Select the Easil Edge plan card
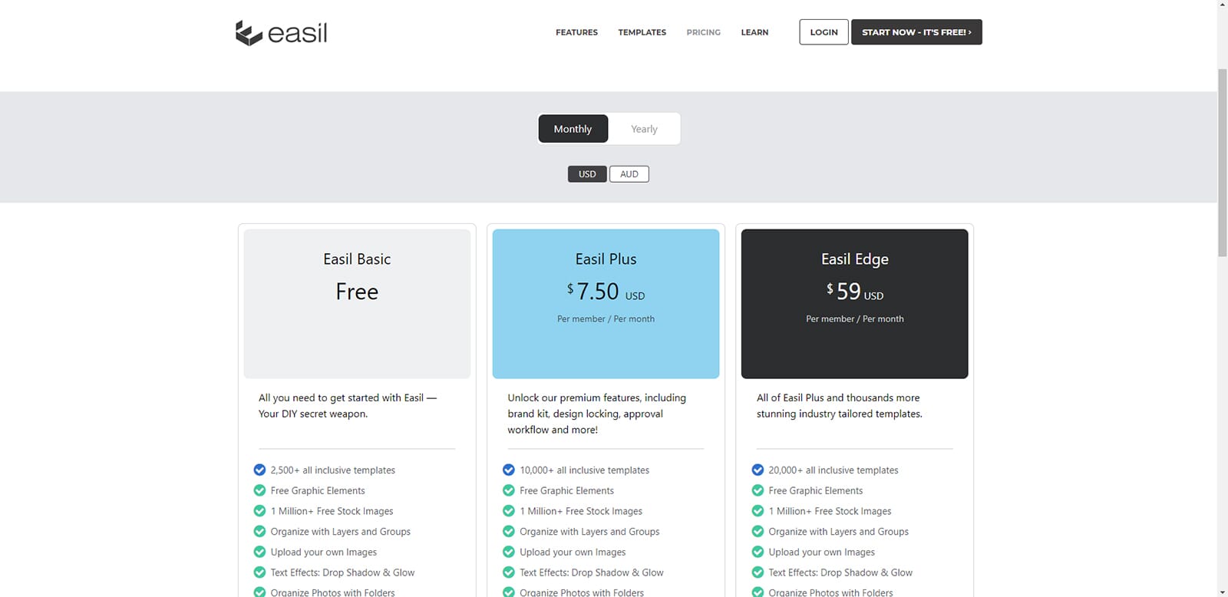 [x=854, y=303]
